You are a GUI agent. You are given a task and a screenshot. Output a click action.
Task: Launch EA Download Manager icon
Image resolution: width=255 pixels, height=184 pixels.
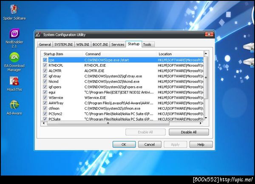pos(14,62)
